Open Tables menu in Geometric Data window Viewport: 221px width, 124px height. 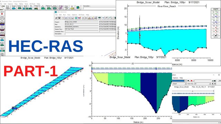(21, 4)
